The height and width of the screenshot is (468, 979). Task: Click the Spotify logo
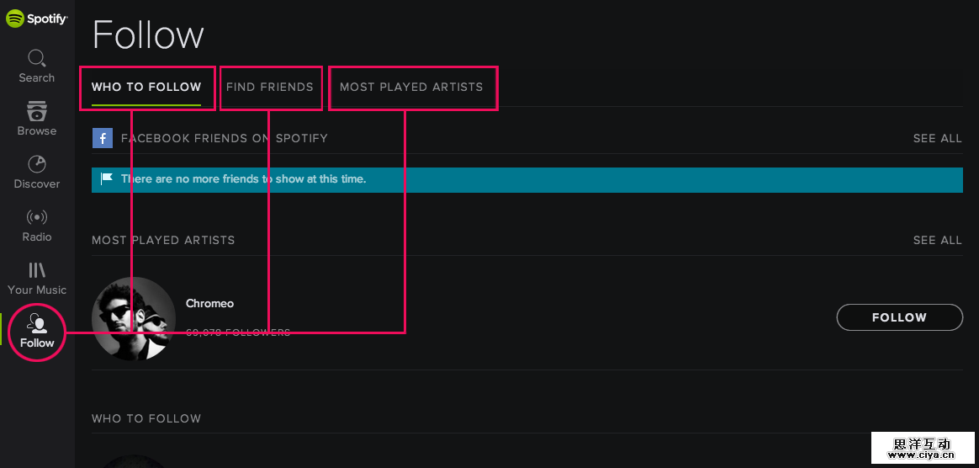click(x=37, y=18)
